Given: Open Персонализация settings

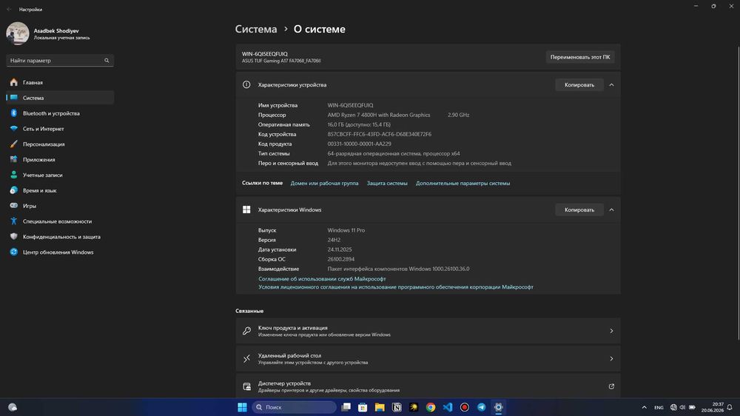Looking at the screenshot, I should [x=60, y=144].
